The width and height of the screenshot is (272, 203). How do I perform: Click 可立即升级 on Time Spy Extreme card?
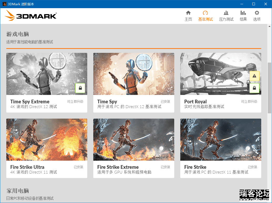(x=75, y=101)
